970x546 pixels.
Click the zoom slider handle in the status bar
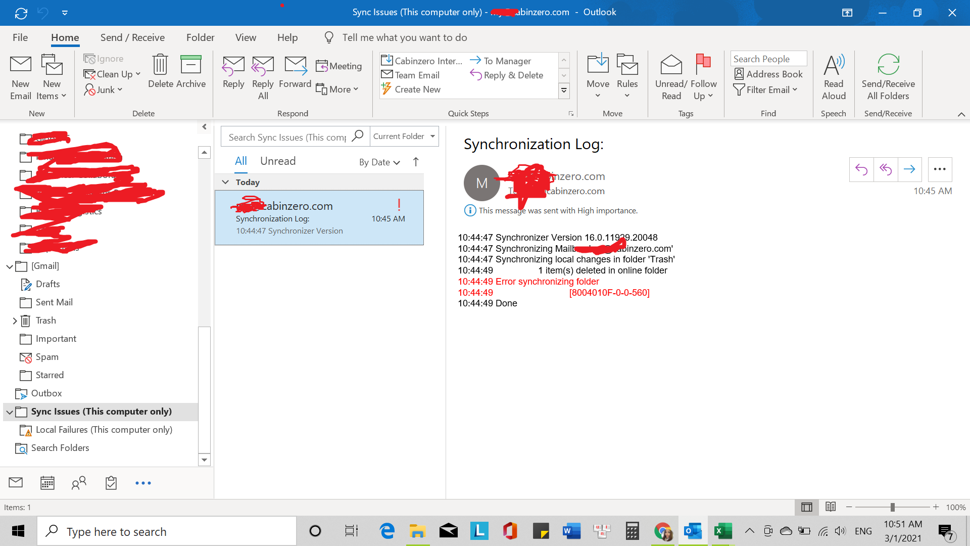tap(892, 507)
